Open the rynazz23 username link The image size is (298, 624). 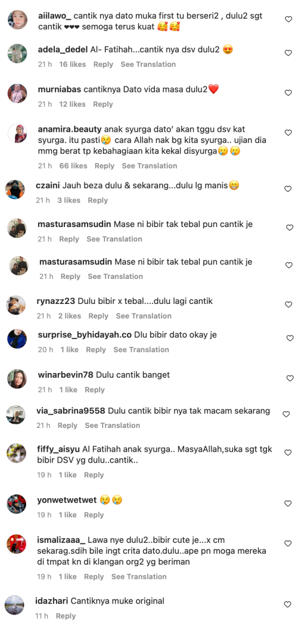[56, 301]
